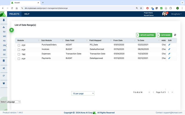Viewport: 185px width, 115px height.
Task: Open the 10 per page dropdown
Action: click(x=83, y=93)
